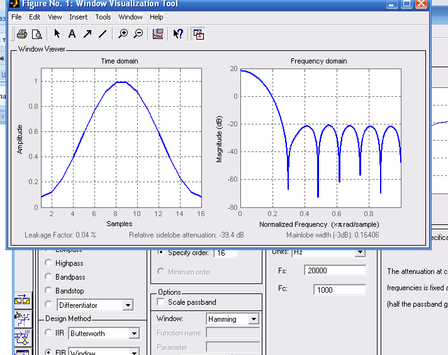Choose the Insert Text tool
Screen dimensions: 448x355
click(72, 34)
